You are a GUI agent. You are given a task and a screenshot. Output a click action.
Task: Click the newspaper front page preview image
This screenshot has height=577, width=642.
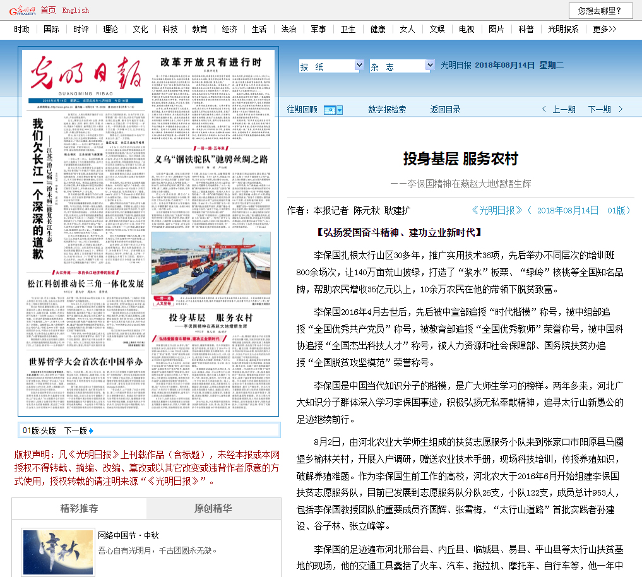[x=148, y=232]
